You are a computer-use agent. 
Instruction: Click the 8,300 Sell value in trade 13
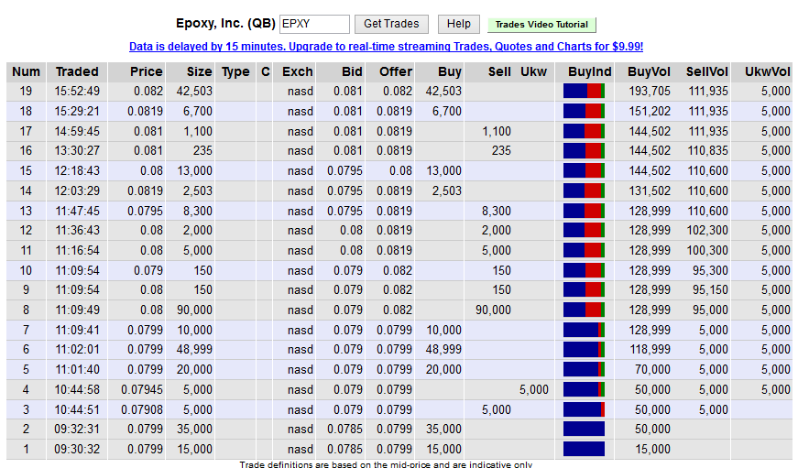[497, 211]
